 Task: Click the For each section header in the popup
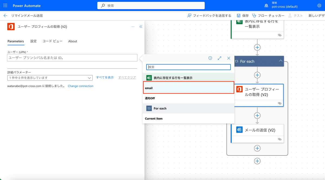tap(188, 108)
